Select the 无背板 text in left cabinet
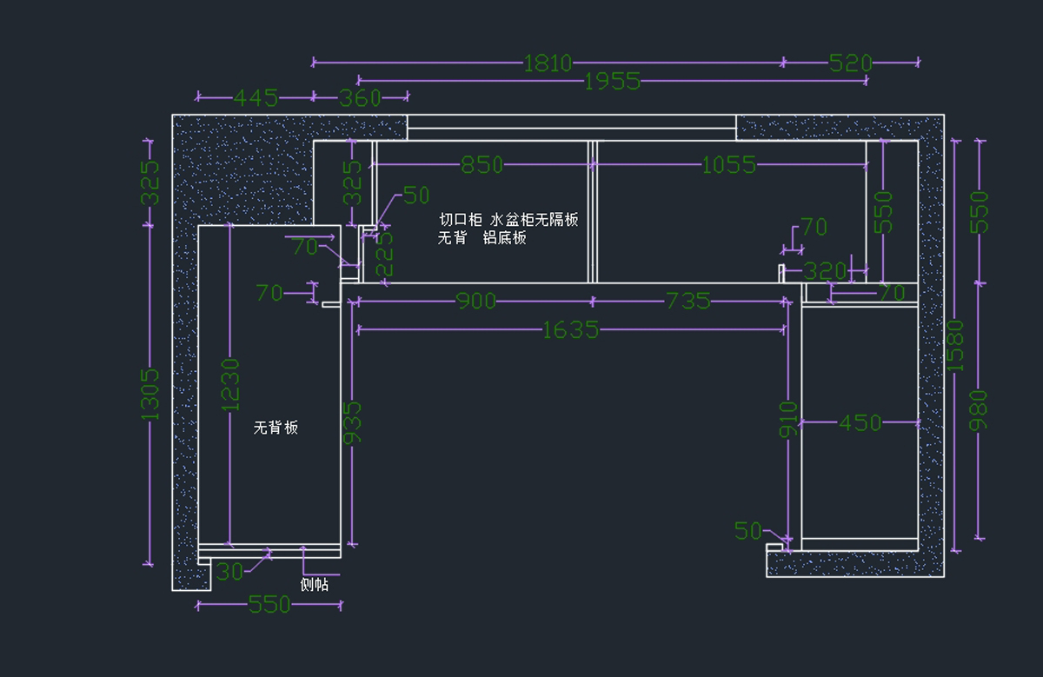This screenshot has width=1043, height=677. [276, 428]
